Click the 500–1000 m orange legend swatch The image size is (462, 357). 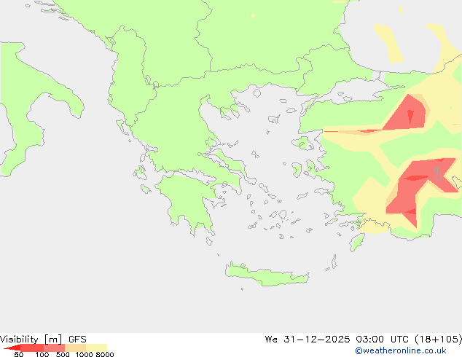click(76, 348)
